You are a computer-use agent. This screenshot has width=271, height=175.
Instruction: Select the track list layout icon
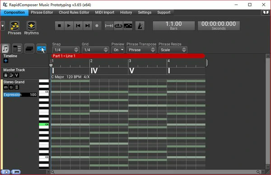coord(17,48)
